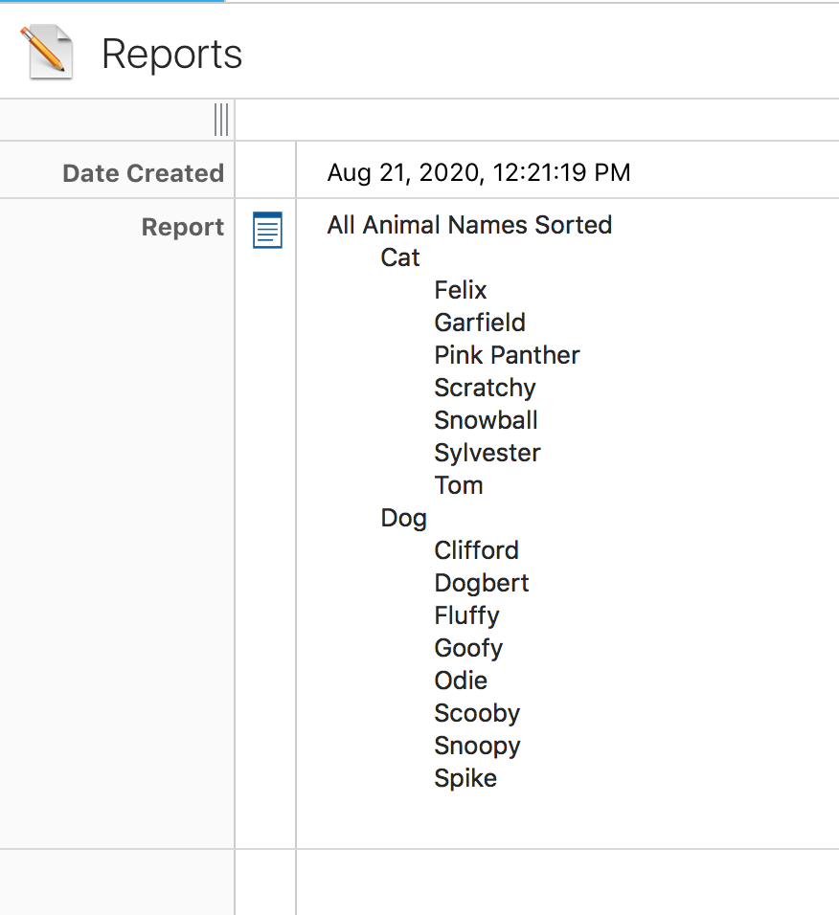Click the Report field label

pyautogui.click(x=182, y=228)
